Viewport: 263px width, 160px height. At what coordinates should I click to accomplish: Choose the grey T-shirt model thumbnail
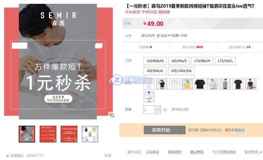(225, 84)
